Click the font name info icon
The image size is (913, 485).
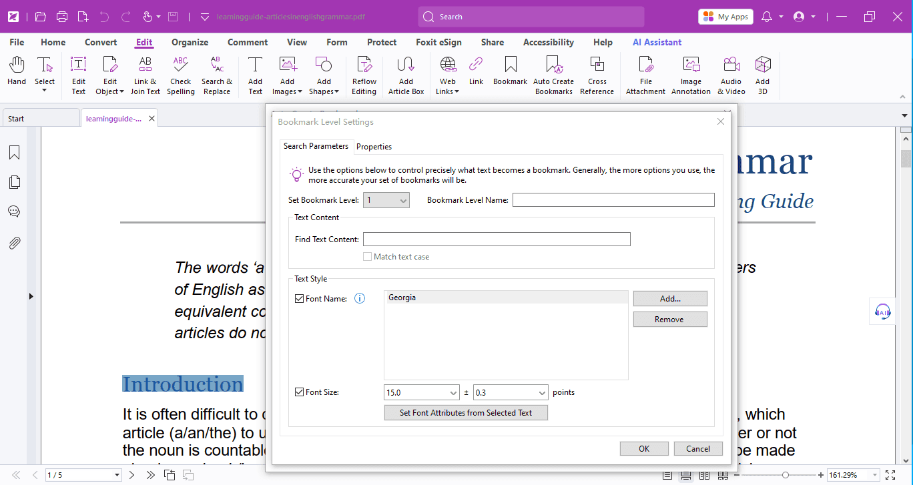pos(360,299)
